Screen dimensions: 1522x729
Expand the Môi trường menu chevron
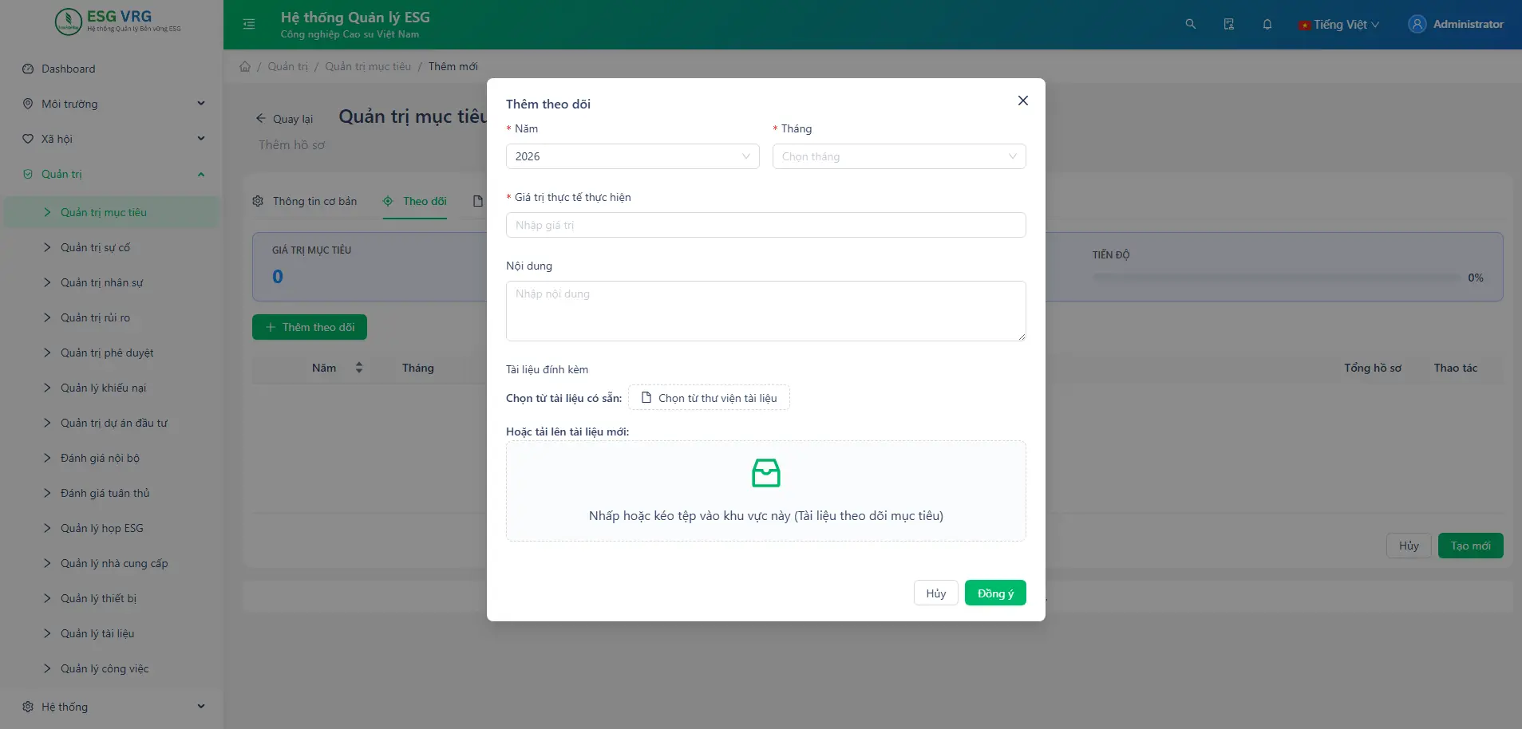[x=201, y=104]
